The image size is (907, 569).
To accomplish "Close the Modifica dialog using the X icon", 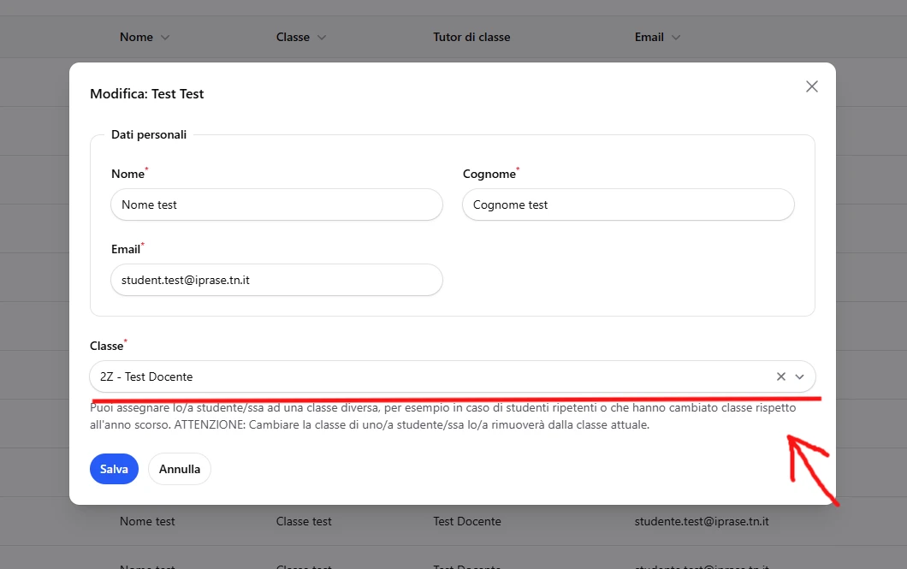I will 812,86.
